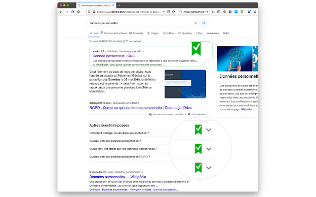Open the Définition sitelink
Screen dimensions: 316x197
[x=95, y=190]
